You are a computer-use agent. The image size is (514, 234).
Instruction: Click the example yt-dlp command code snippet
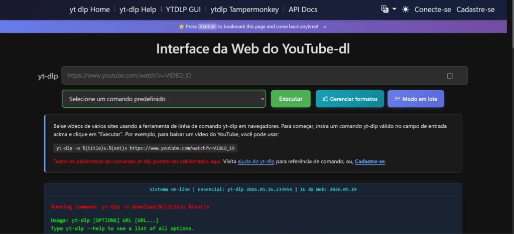click(x=145, y=148)
